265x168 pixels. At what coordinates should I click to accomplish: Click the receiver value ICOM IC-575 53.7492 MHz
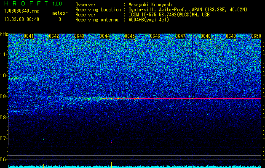[169, 15]
